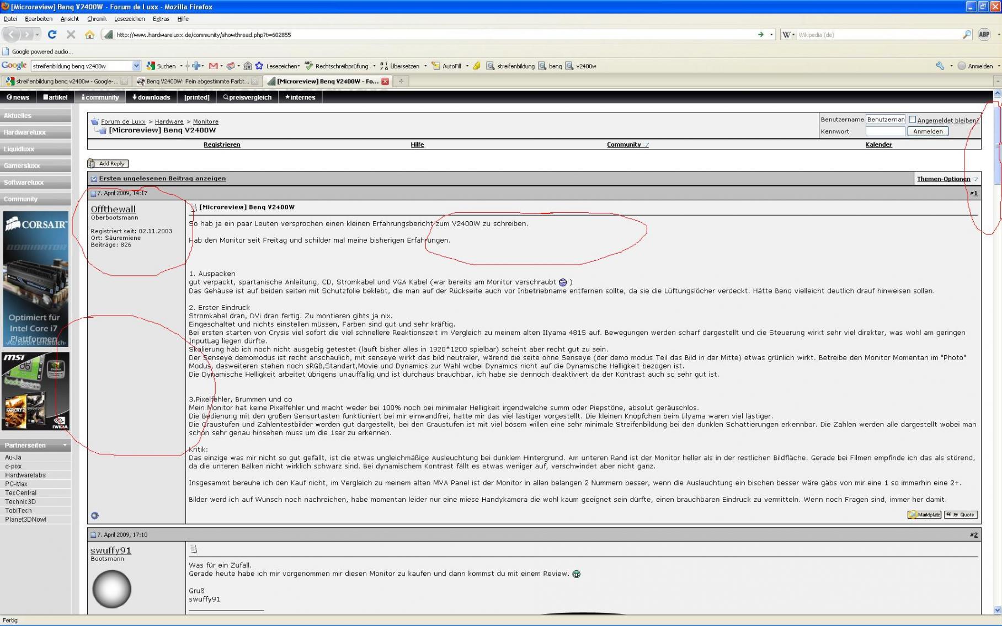This screenshot has height=626, width=1002.
Task: Click the Kennwort password field
Action: [x=885, y=131]
